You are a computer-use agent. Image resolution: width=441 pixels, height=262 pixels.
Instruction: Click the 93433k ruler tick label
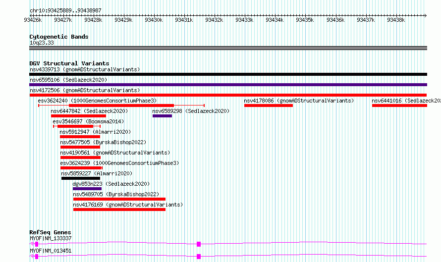(244, 20)
